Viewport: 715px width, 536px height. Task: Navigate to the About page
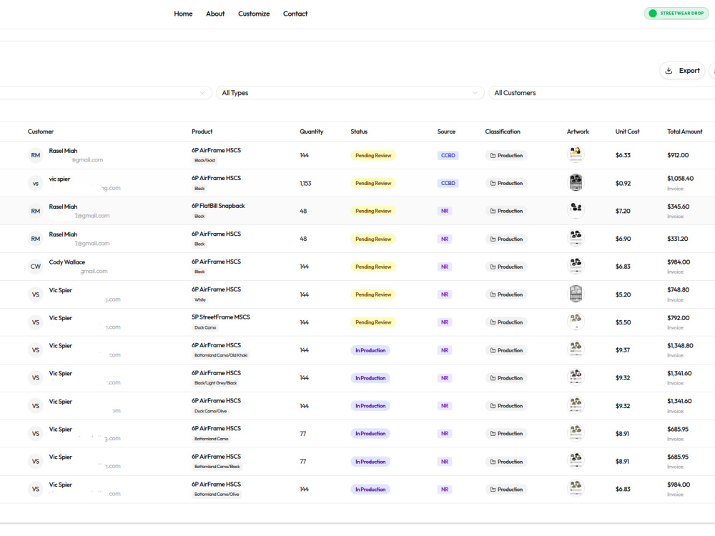pos(215,14)
